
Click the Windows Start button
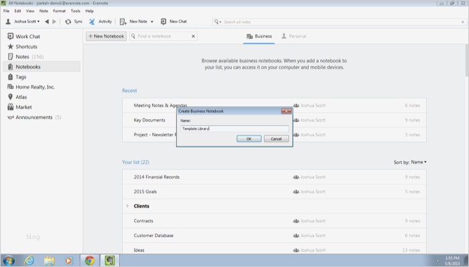tap(9, 260)
